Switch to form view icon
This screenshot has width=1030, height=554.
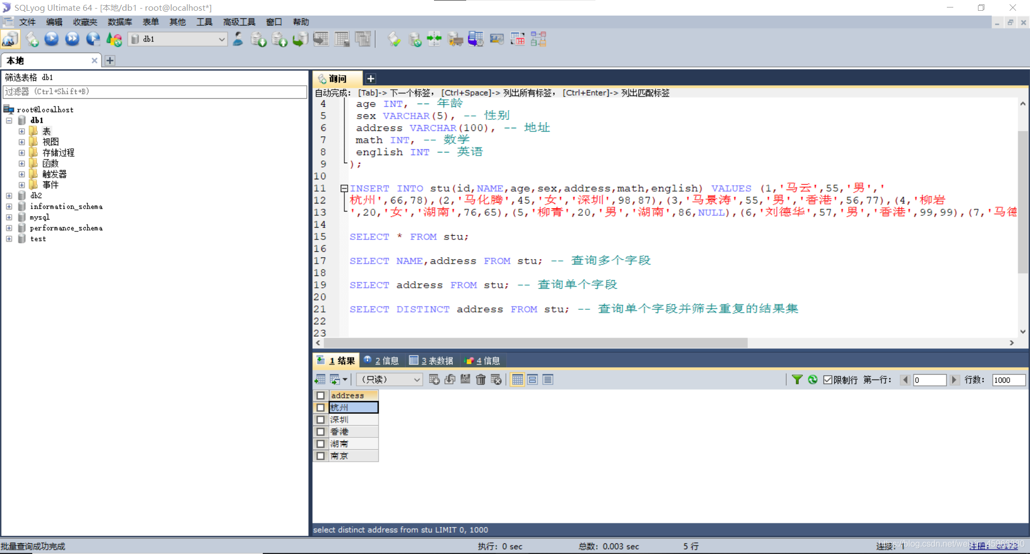pyautogui.click(x=532, y=380)
